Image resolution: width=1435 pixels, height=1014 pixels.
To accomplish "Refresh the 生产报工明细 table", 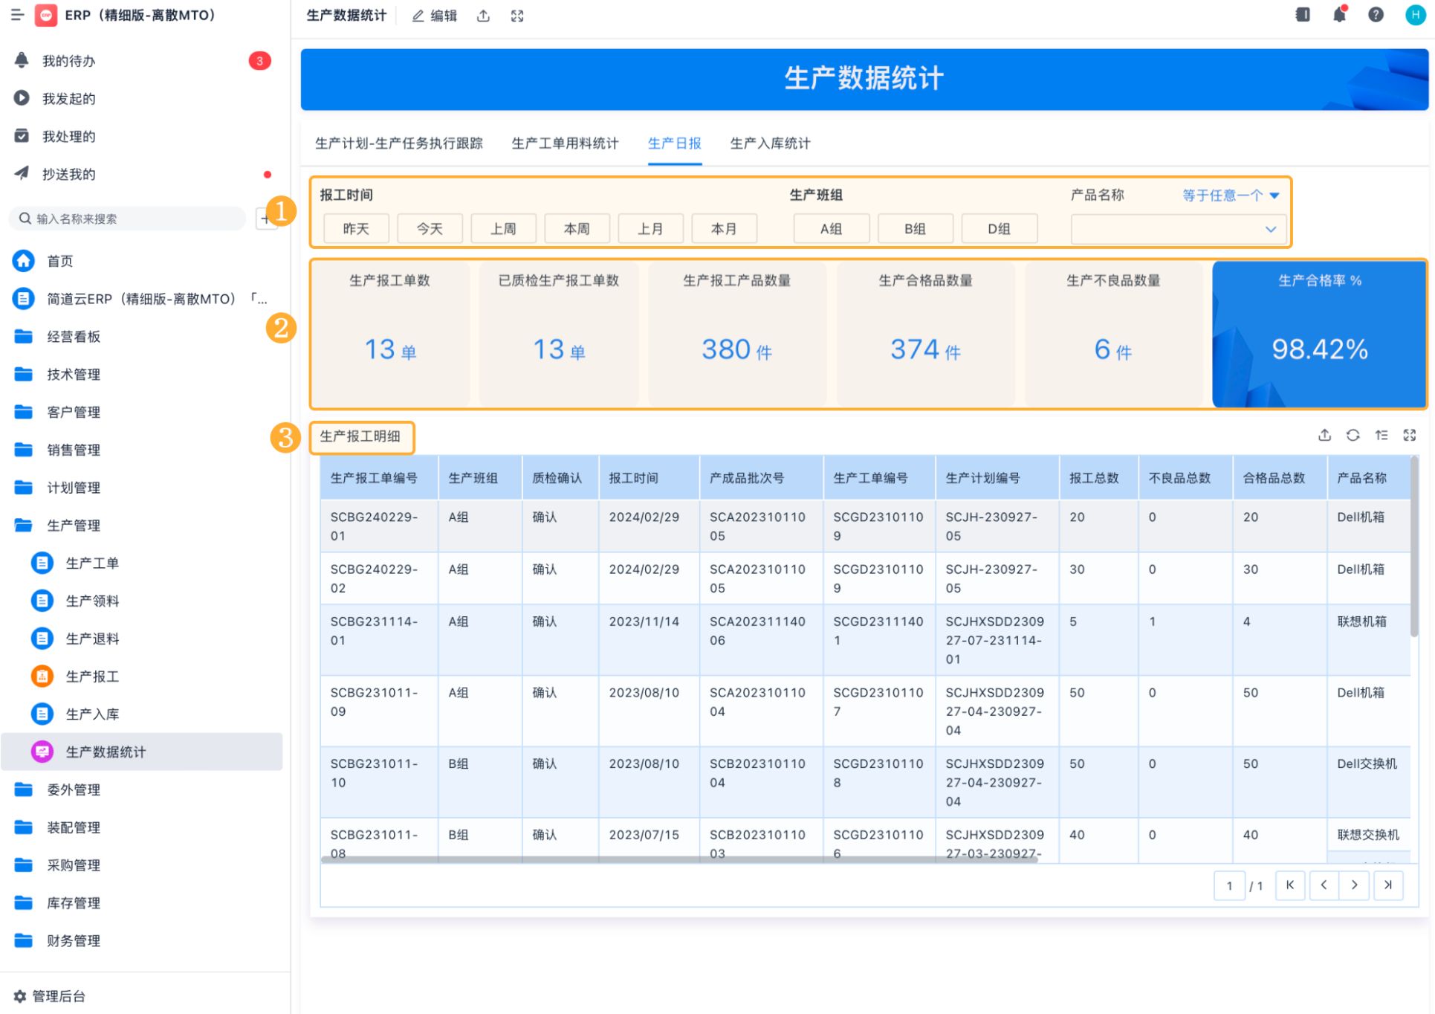I will (1353, 436).
